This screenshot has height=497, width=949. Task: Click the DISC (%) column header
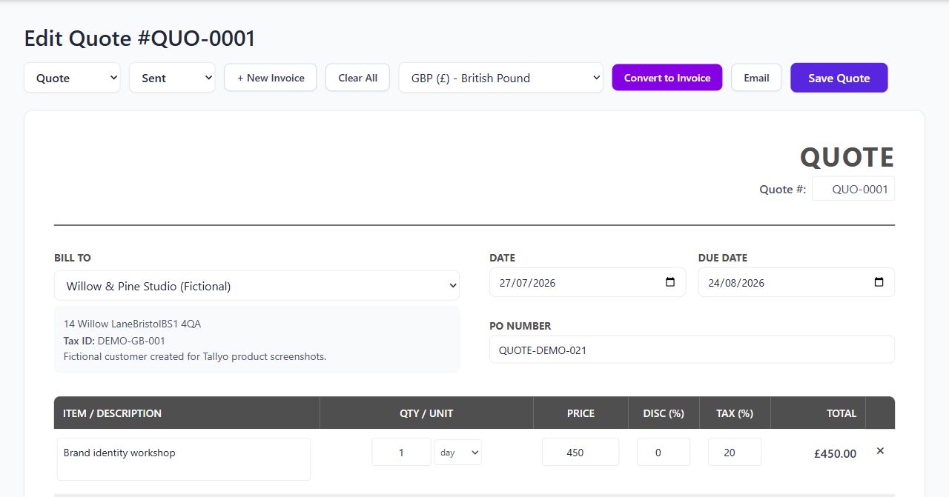(664, 413)
